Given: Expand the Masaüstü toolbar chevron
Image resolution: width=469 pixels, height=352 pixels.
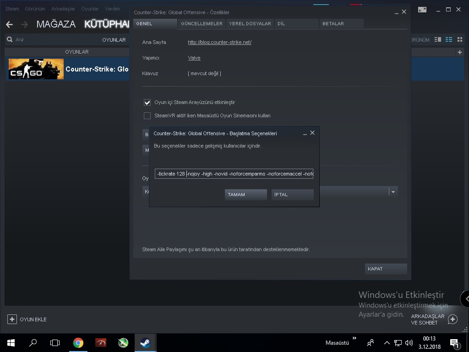Looking at the screenshot, I should tap(354, 338).
